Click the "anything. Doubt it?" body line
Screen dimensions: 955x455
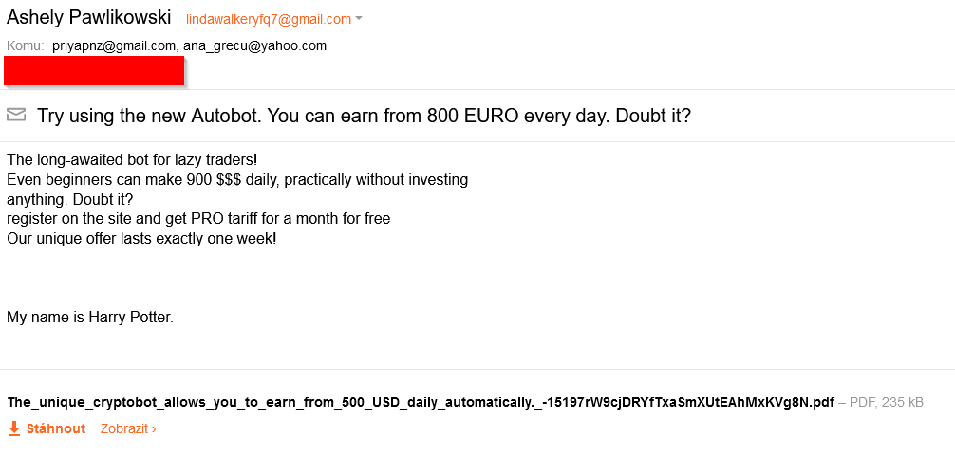coord(70,199)
